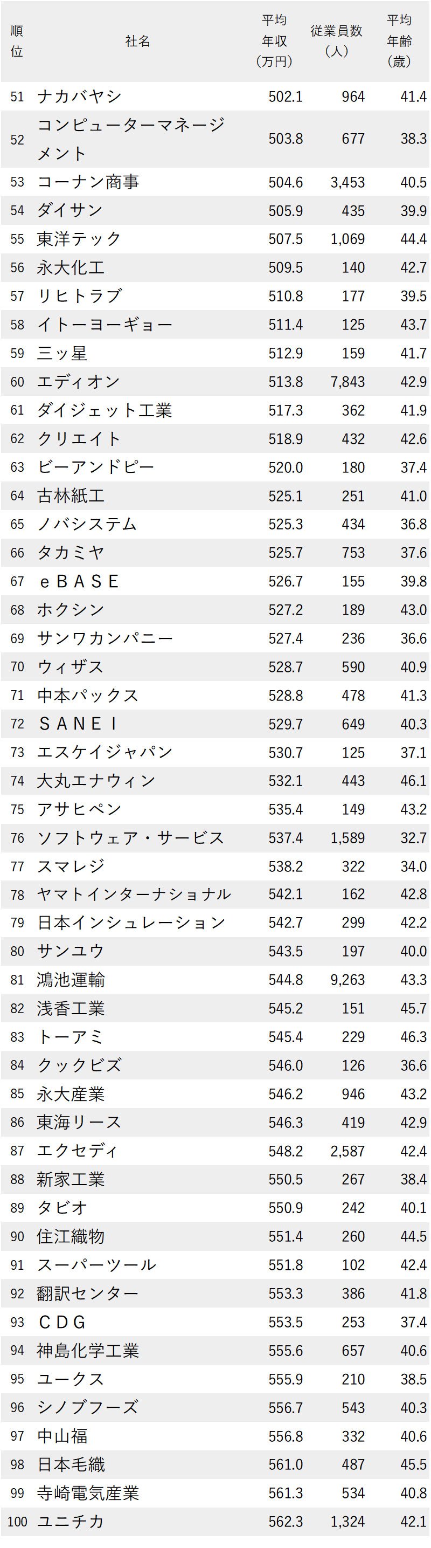Click the SANEI company name
Viewport: 431px width, 1548px height.
[78, 724]
